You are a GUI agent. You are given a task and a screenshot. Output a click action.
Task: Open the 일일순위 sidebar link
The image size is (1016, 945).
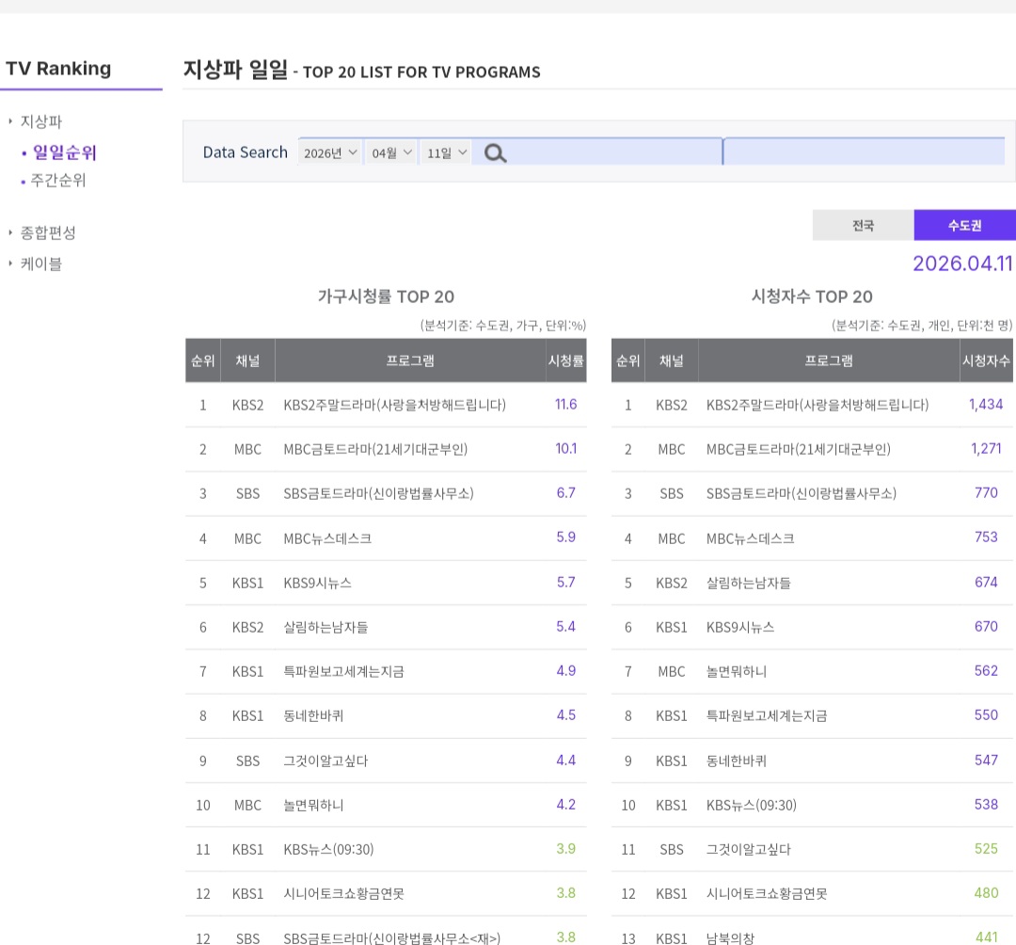pyautogui.click(x=65, y=152)
